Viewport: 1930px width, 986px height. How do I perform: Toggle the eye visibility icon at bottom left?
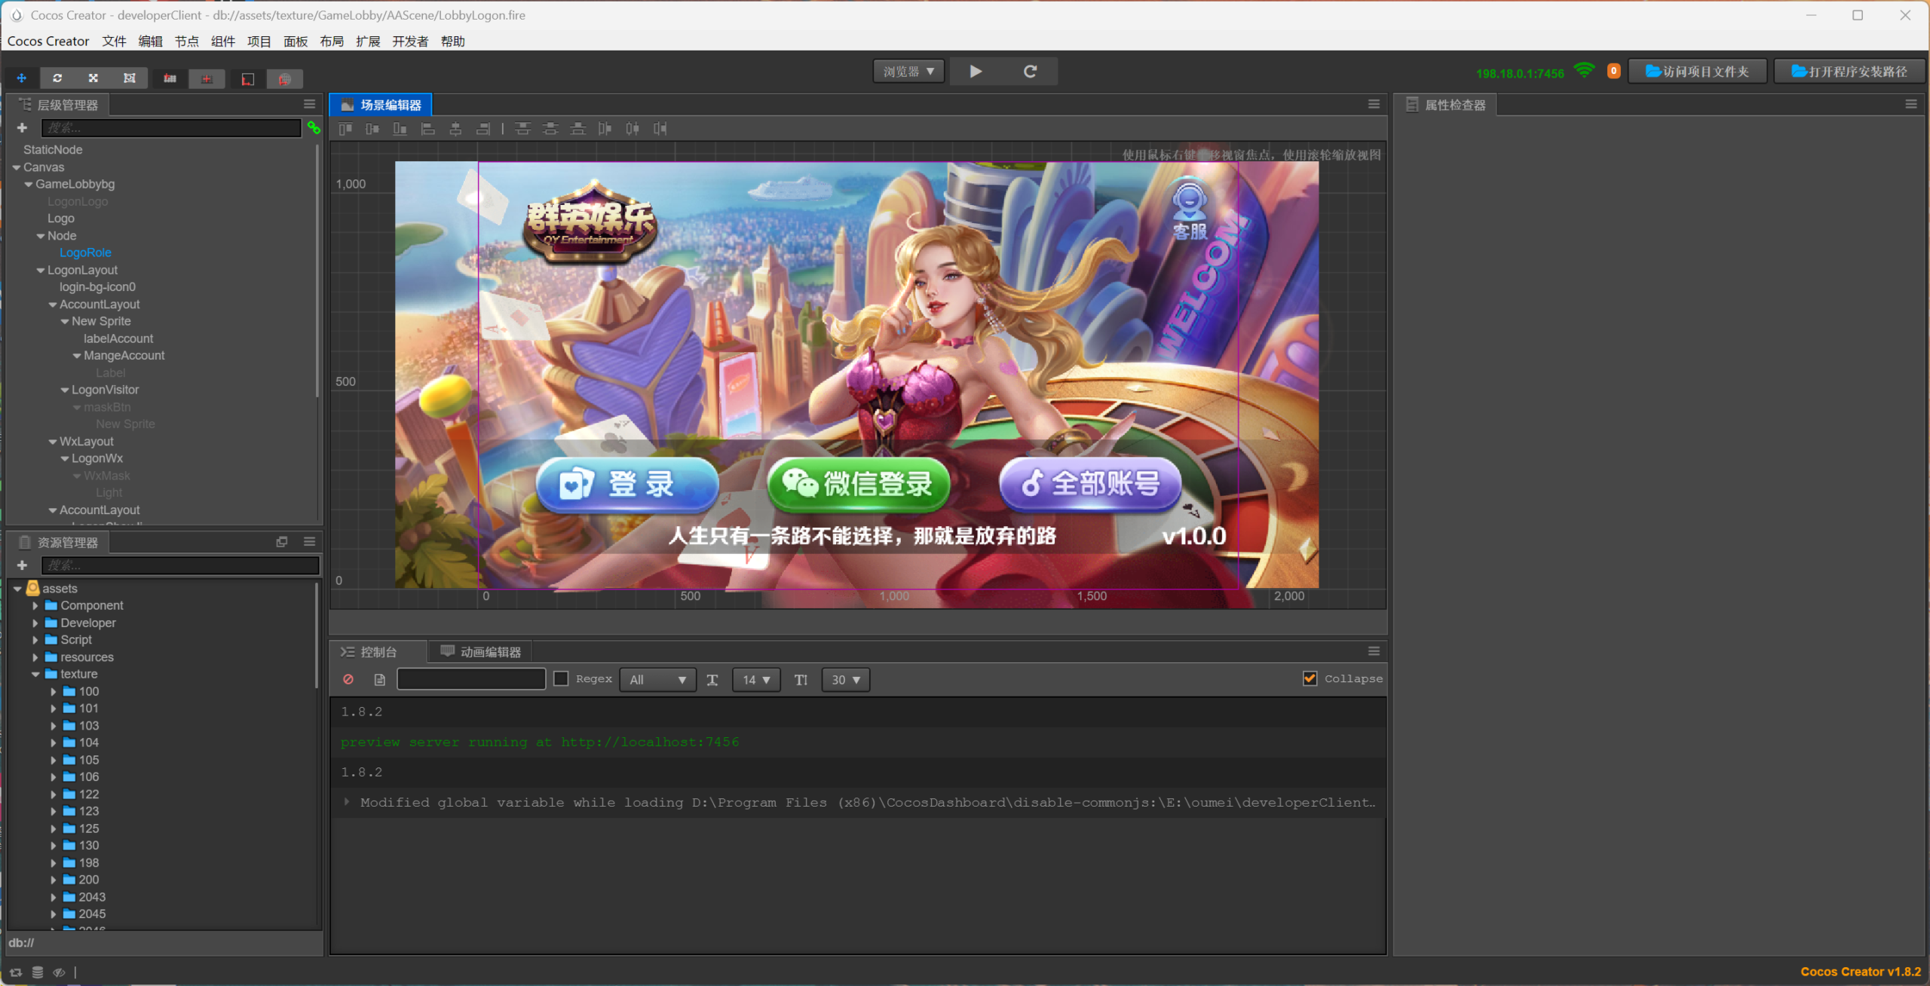59,972
